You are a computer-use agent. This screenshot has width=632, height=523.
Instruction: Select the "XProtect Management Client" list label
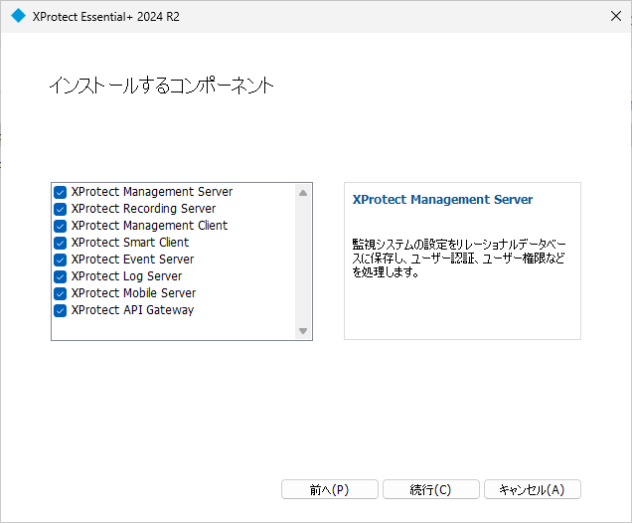[149, 226]
